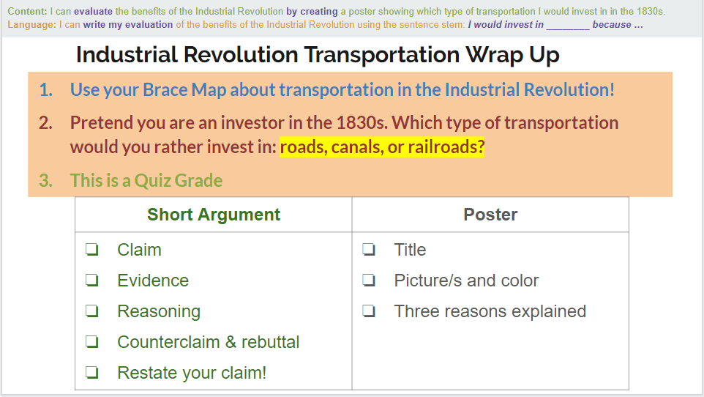Click the Use your Brace Map instruction line
The height and width of the screenshot is (397, 704).
tap(342, 90)
